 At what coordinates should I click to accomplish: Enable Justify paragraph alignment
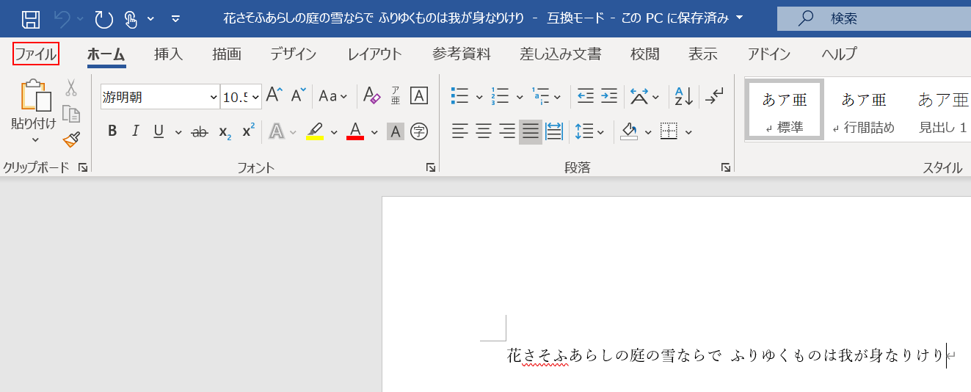(530, 132)
